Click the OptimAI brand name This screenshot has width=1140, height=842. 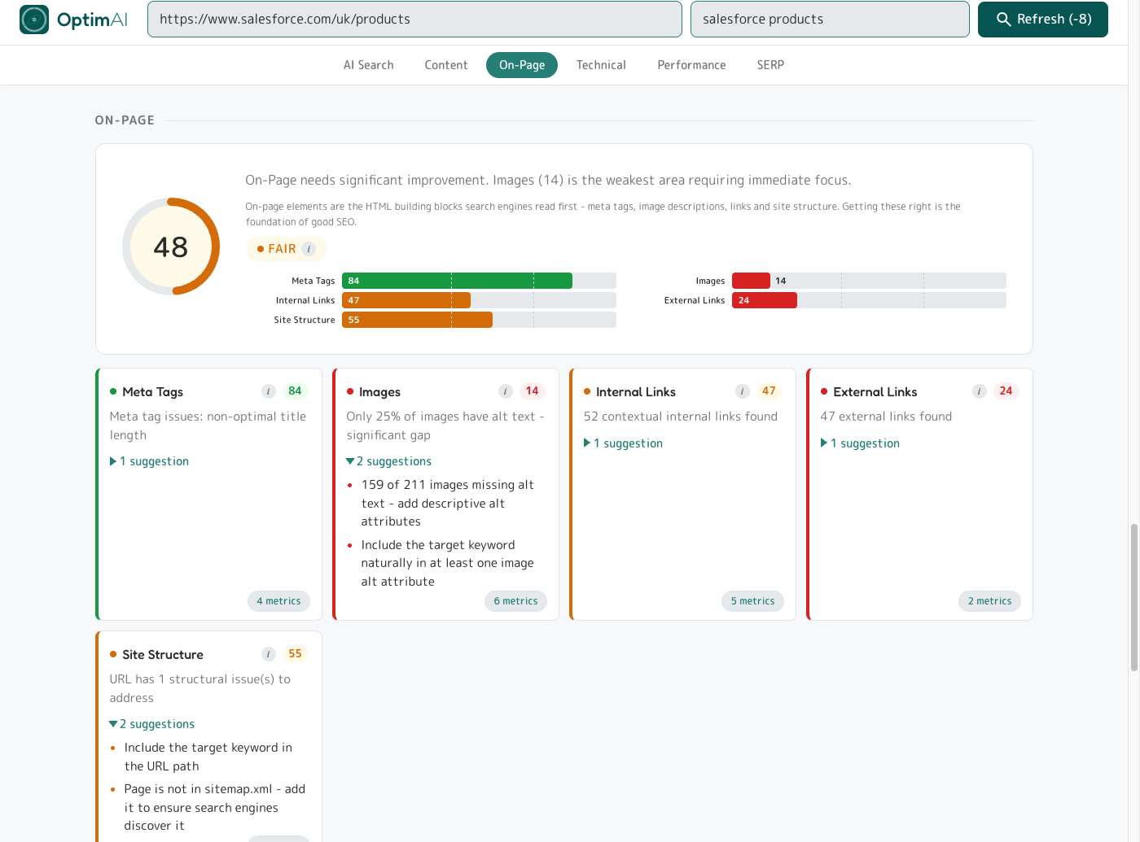(92, 20)
